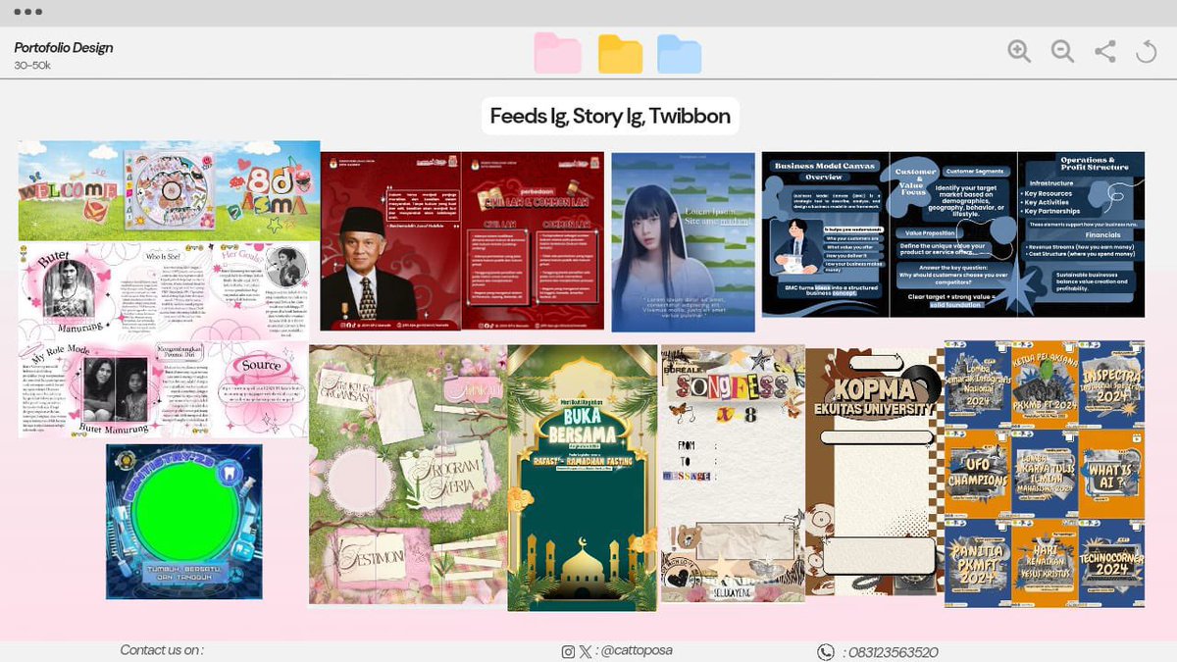1177x662 pixels.
Task: Open the pink floral Program Kerja Testimoni design
Action: [x=408, y=476]
